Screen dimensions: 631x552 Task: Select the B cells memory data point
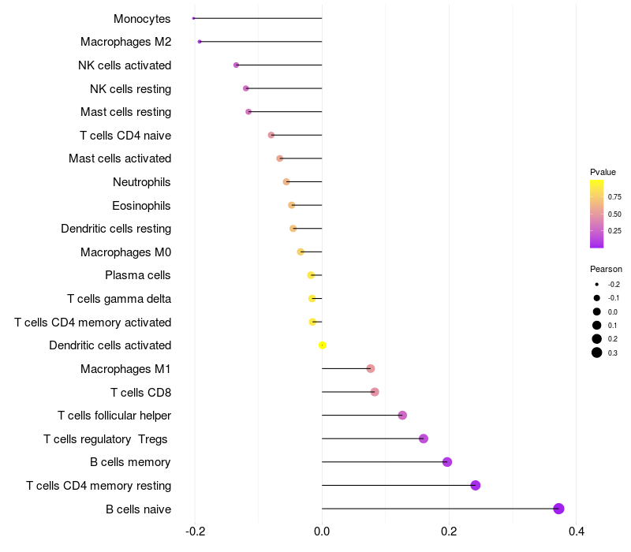tap(446, 462)
